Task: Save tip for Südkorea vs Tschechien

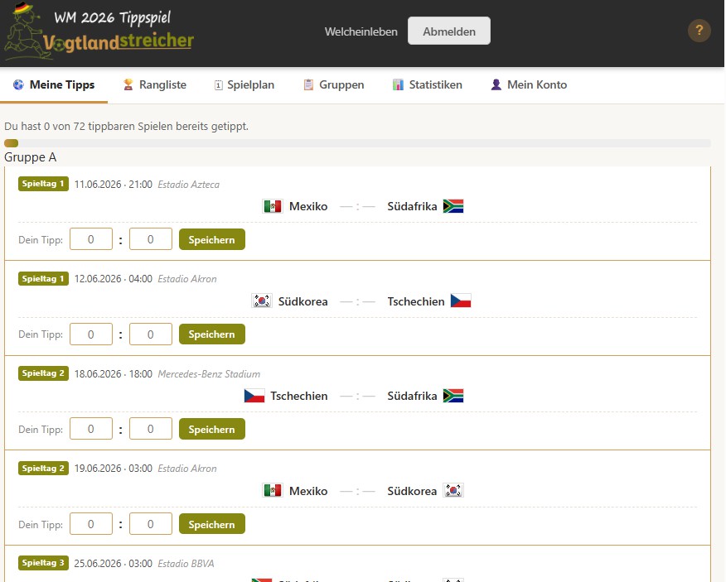Action: [212, 334]
